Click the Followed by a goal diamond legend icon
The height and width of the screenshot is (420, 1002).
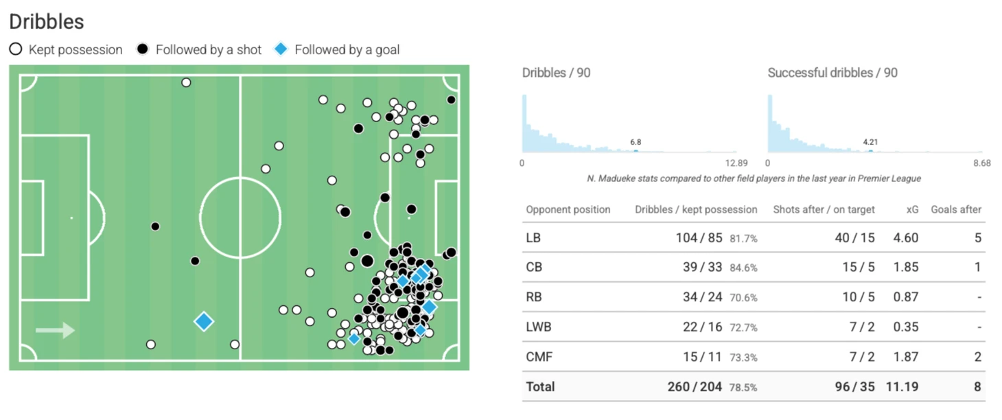[x=281, y=49]
